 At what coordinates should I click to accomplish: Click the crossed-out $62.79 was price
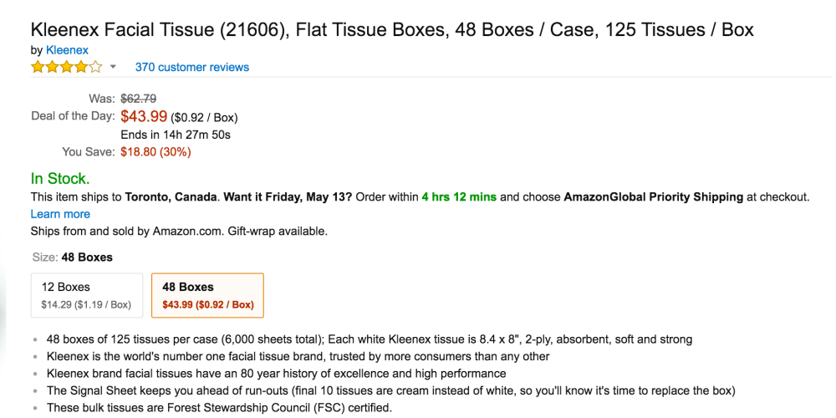click(139, 99)
